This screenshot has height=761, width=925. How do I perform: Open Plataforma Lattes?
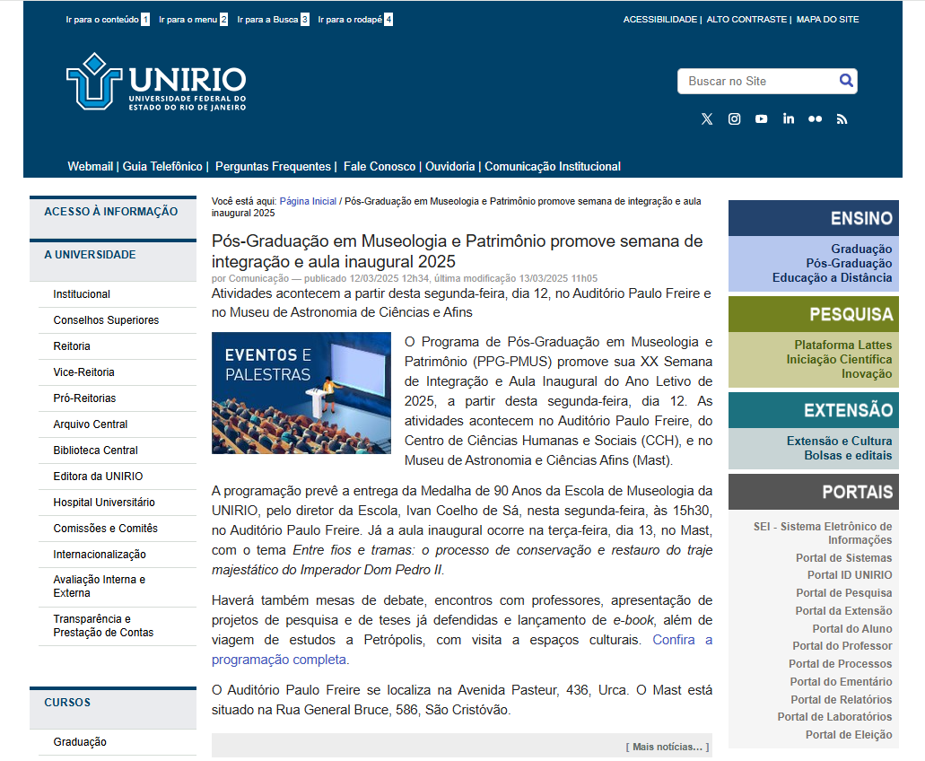[x=843, y=345]
